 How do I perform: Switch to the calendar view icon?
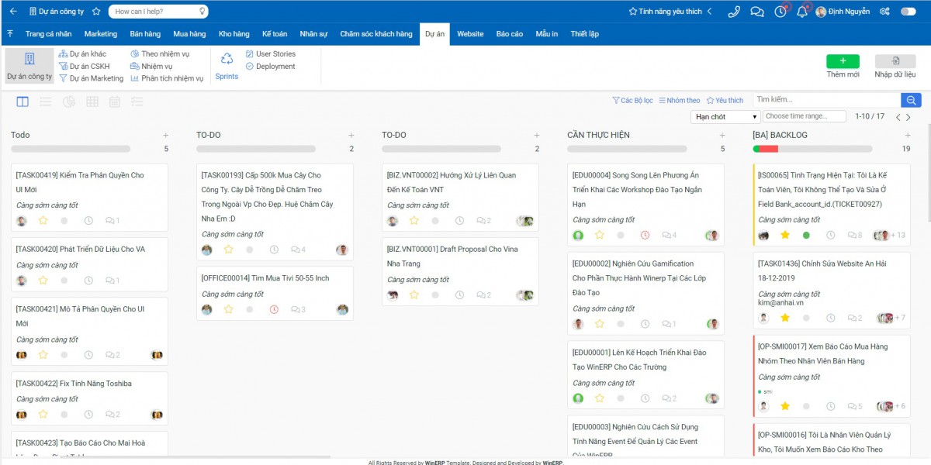115,102
